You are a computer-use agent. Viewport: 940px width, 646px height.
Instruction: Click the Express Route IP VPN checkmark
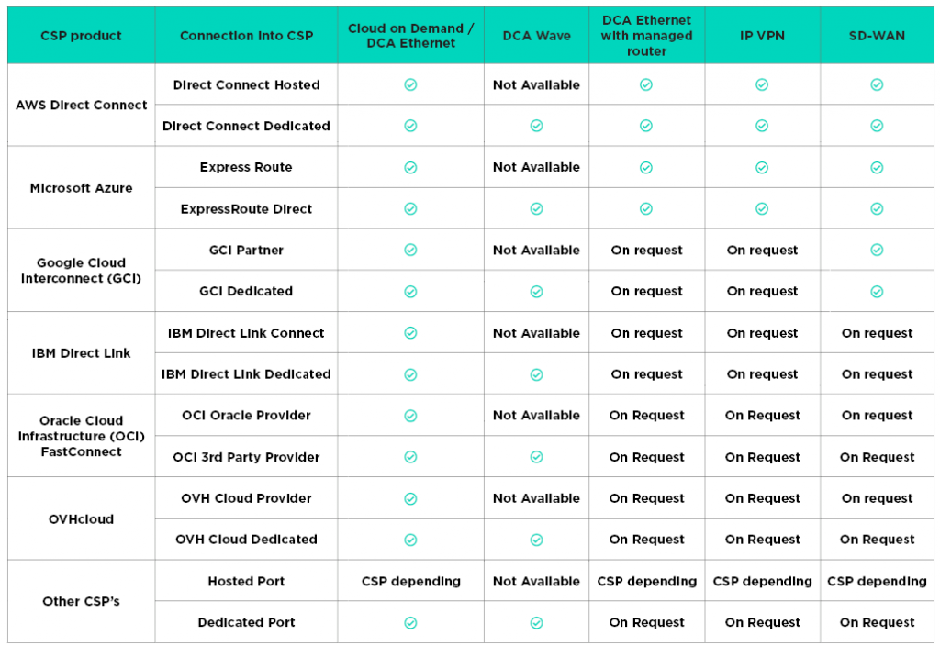[762, 167]
